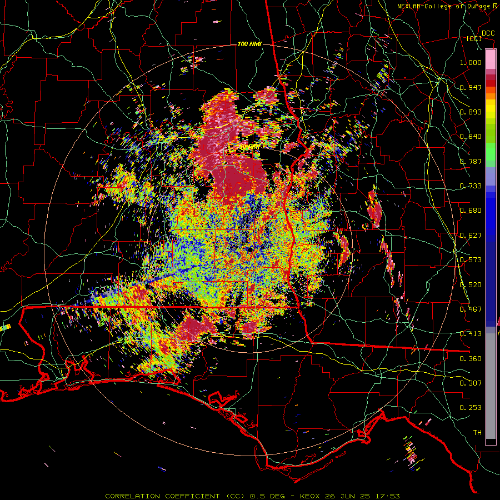Screen dimensions: 500x500
Task: Select the 0.360 legend value
Action: (x=471, y=359)
